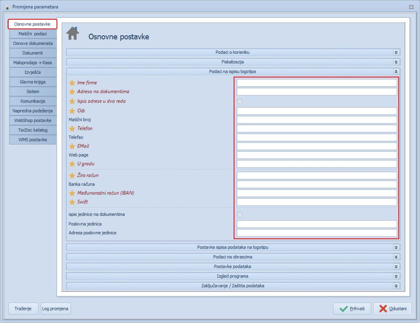
Task: Collapse the Podaci na ispisu logotipa section
Action: click(396, 71)
